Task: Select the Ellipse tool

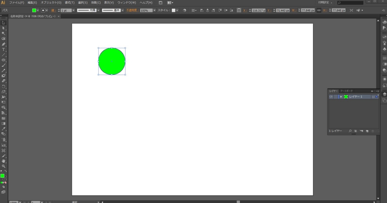Action: point(3,60)
